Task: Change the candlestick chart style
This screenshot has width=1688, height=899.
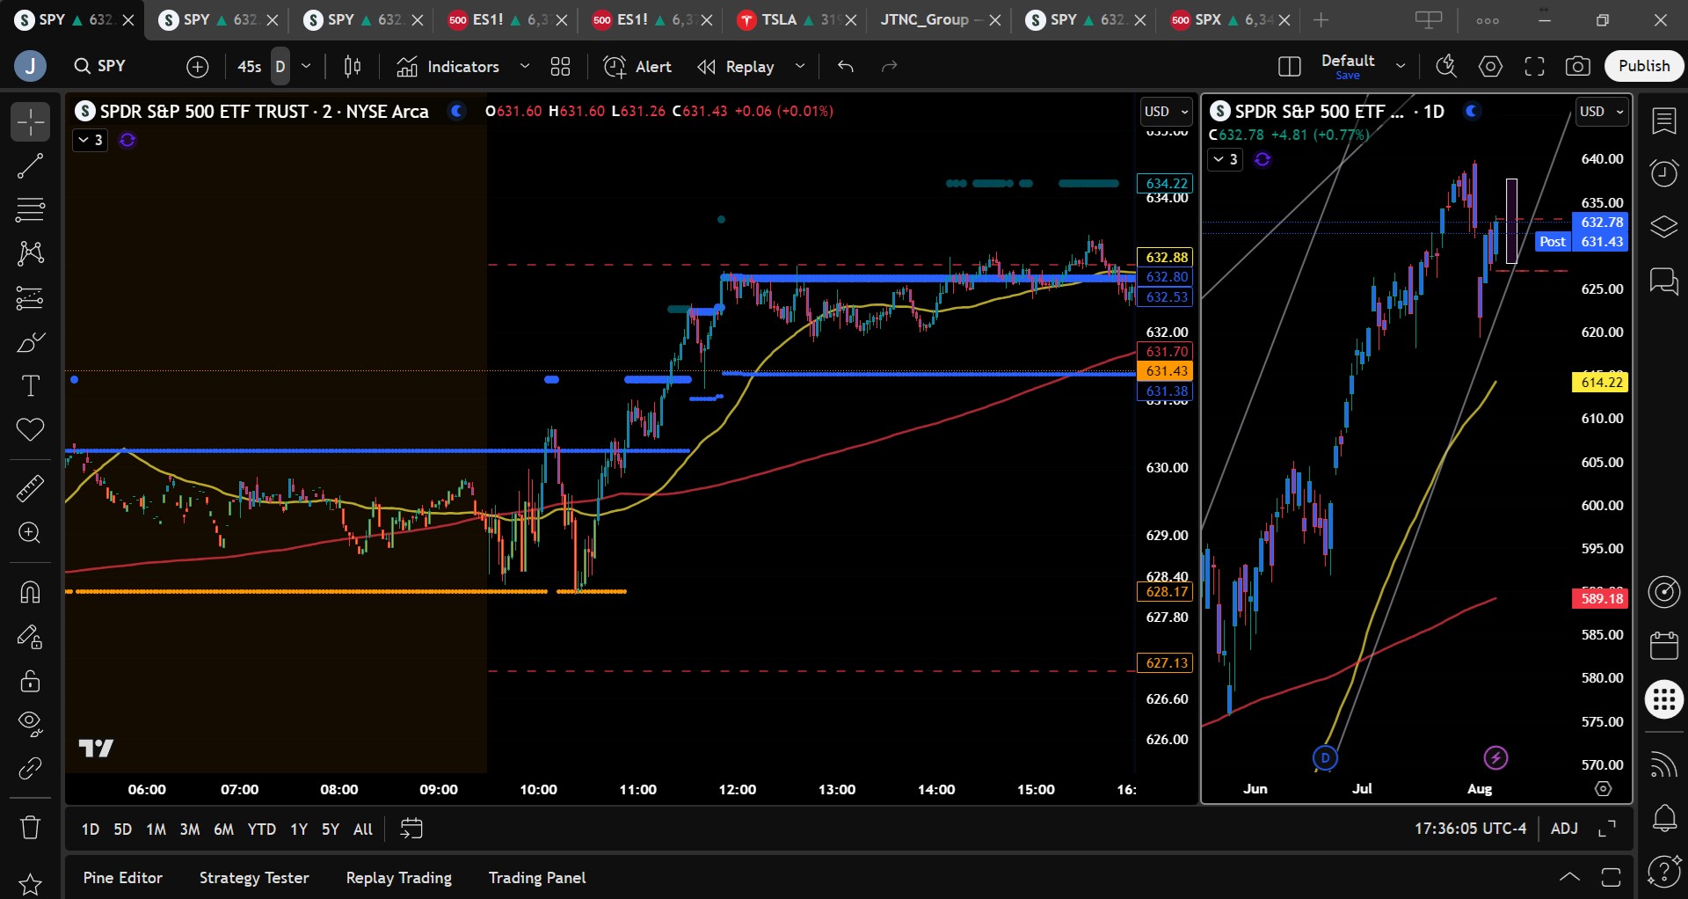Action: (x=353, y=66)
